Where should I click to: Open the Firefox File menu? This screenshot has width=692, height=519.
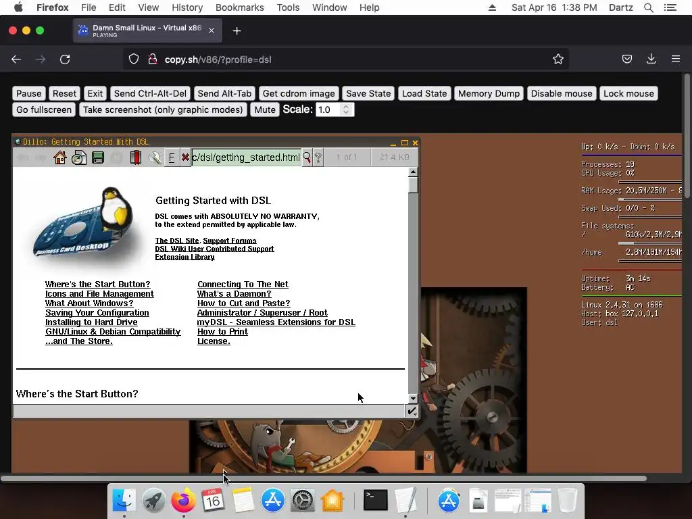pyautogui.click(x=89, y=7)
